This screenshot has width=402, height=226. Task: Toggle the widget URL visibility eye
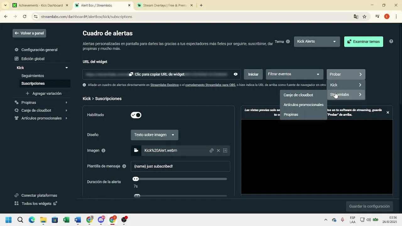pos(236,74)
